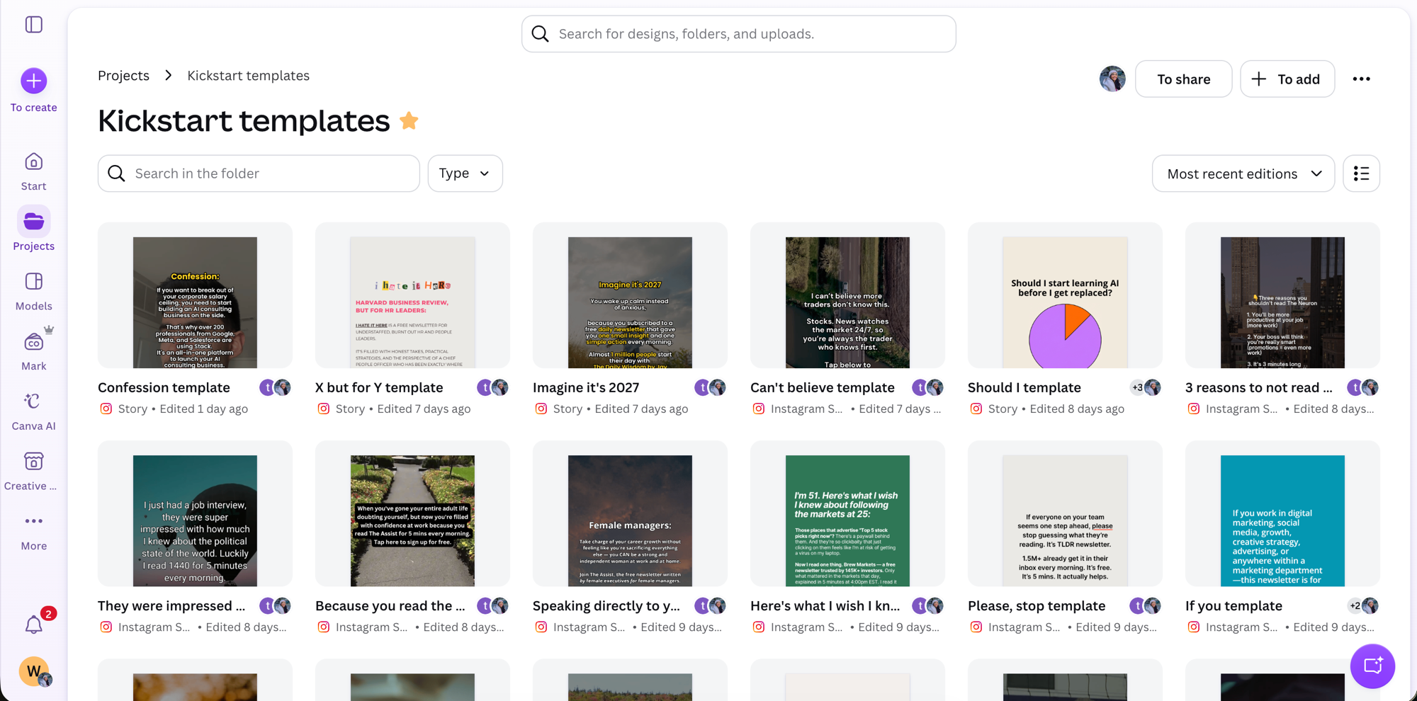
Task: Open the W account avatar
Action: point(35,671)
